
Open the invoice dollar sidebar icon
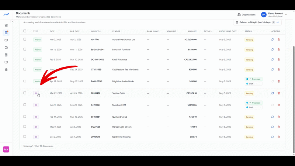point(6,55)
